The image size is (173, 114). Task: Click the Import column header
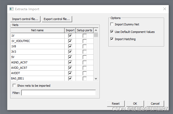[x=70, y=30]
